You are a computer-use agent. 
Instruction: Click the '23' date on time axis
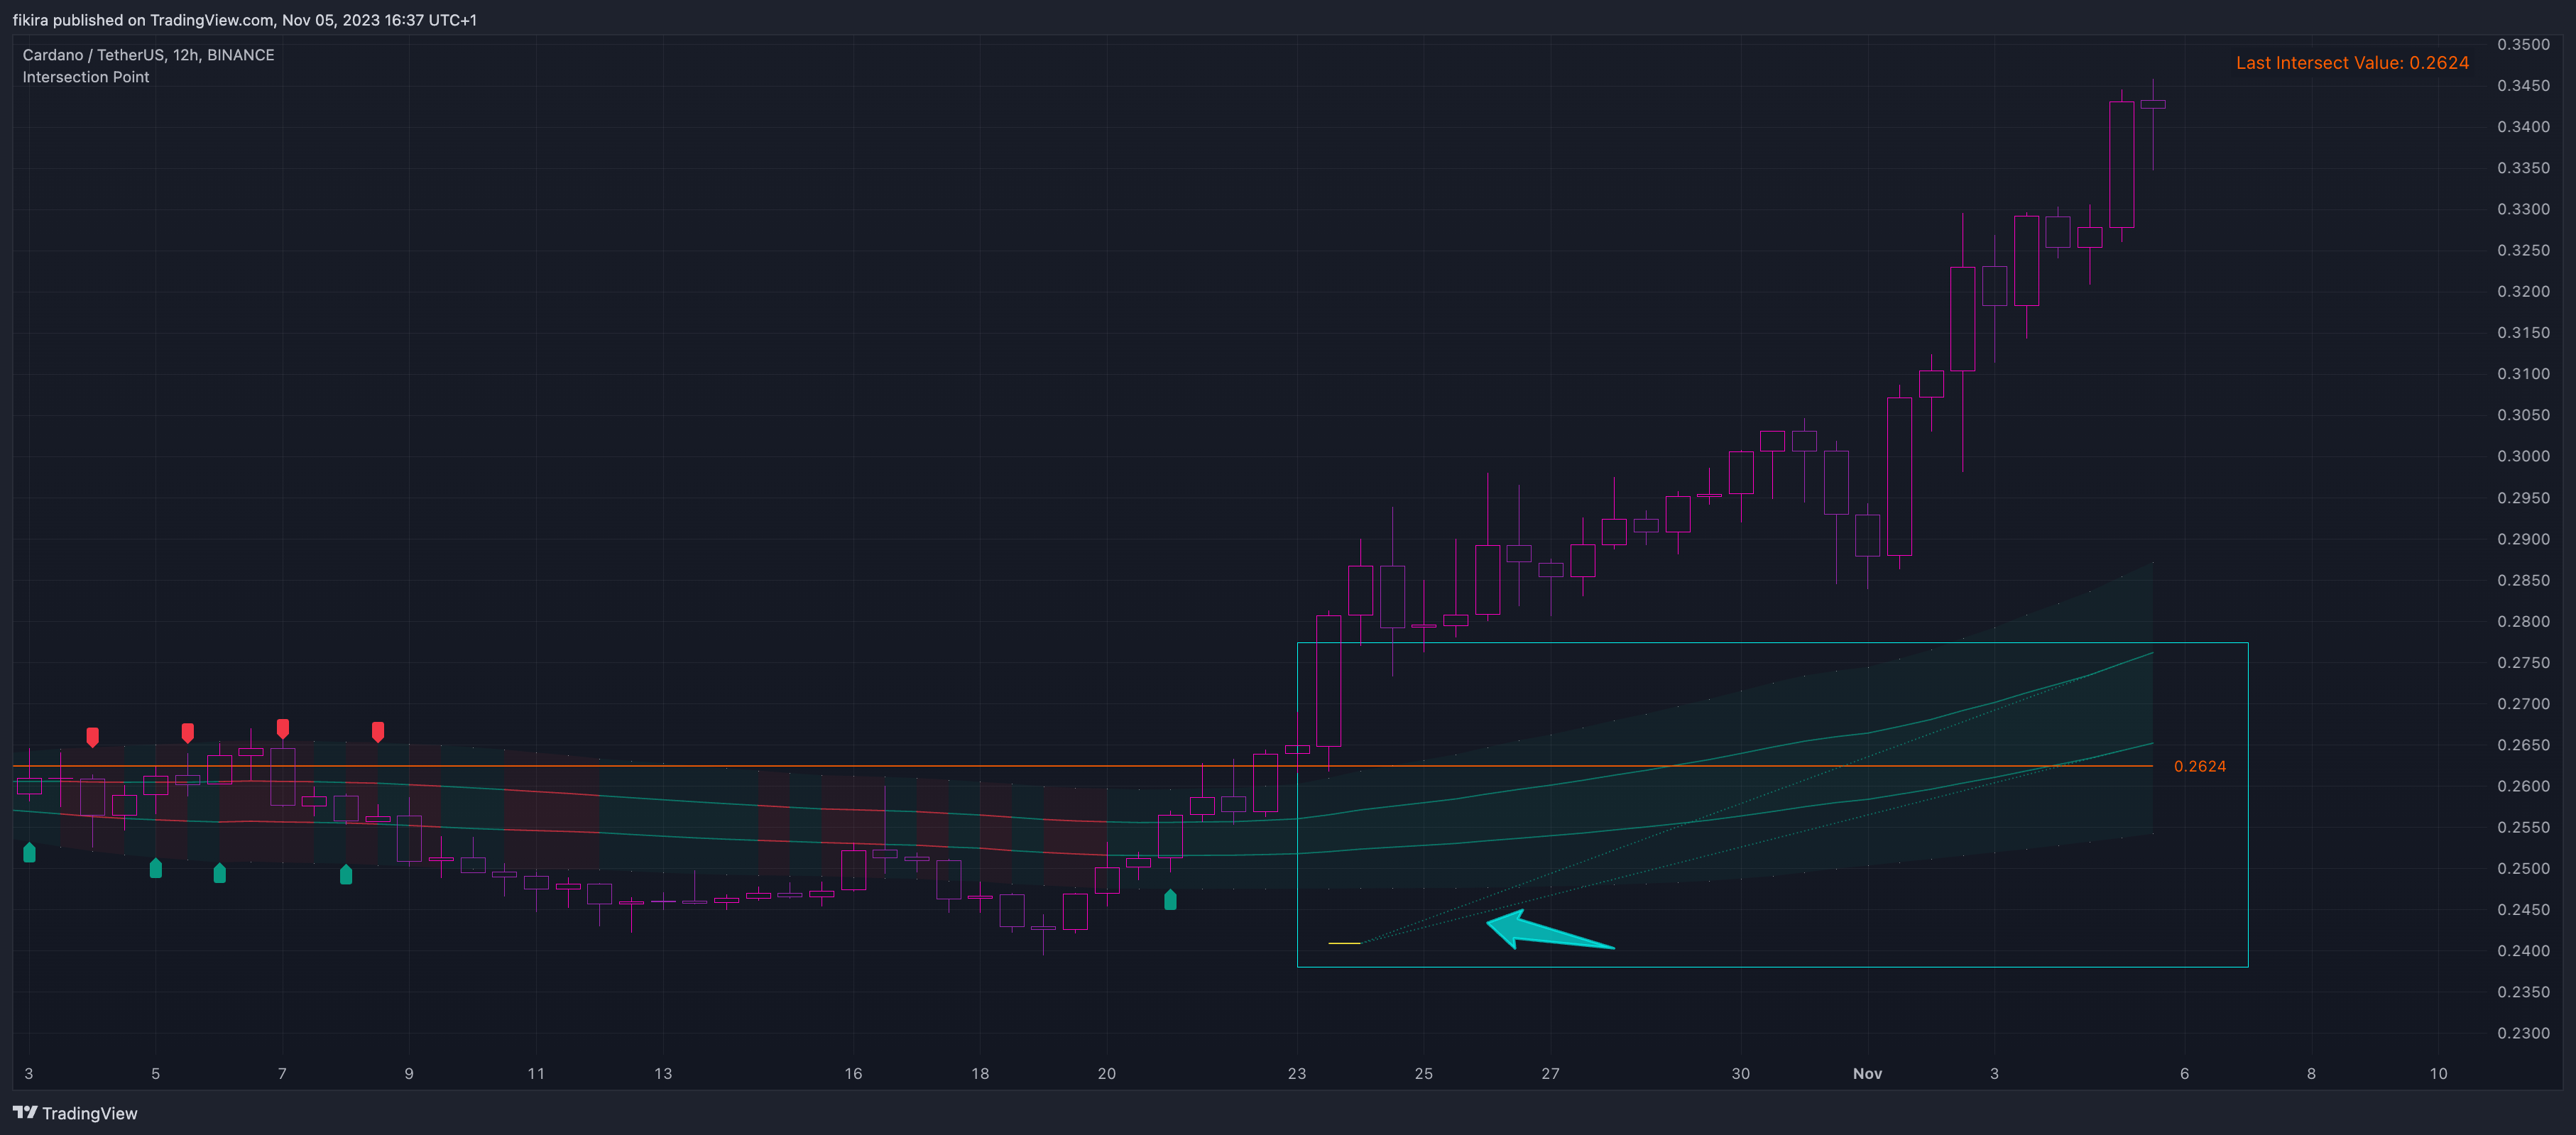tap(1297, 1073)
